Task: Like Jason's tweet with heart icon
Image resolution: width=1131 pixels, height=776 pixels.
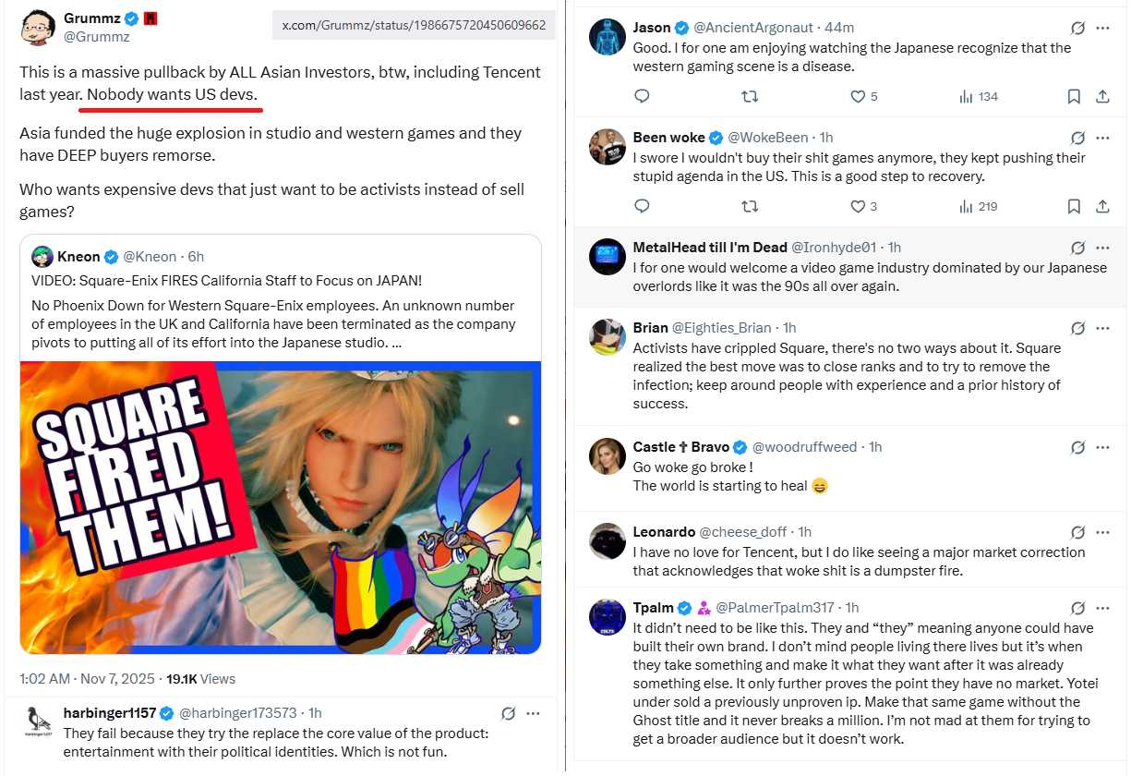Action: click(858, 96)
